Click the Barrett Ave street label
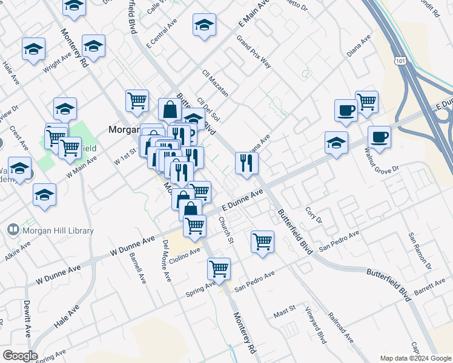This screenshot has height=363, width=453. (x=429, y=287)
